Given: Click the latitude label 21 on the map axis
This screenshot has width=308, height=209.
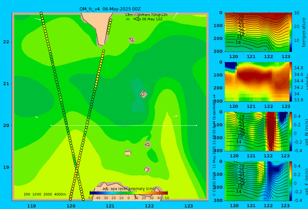Looking at the screenshot, I should click(x=6, y=84).
